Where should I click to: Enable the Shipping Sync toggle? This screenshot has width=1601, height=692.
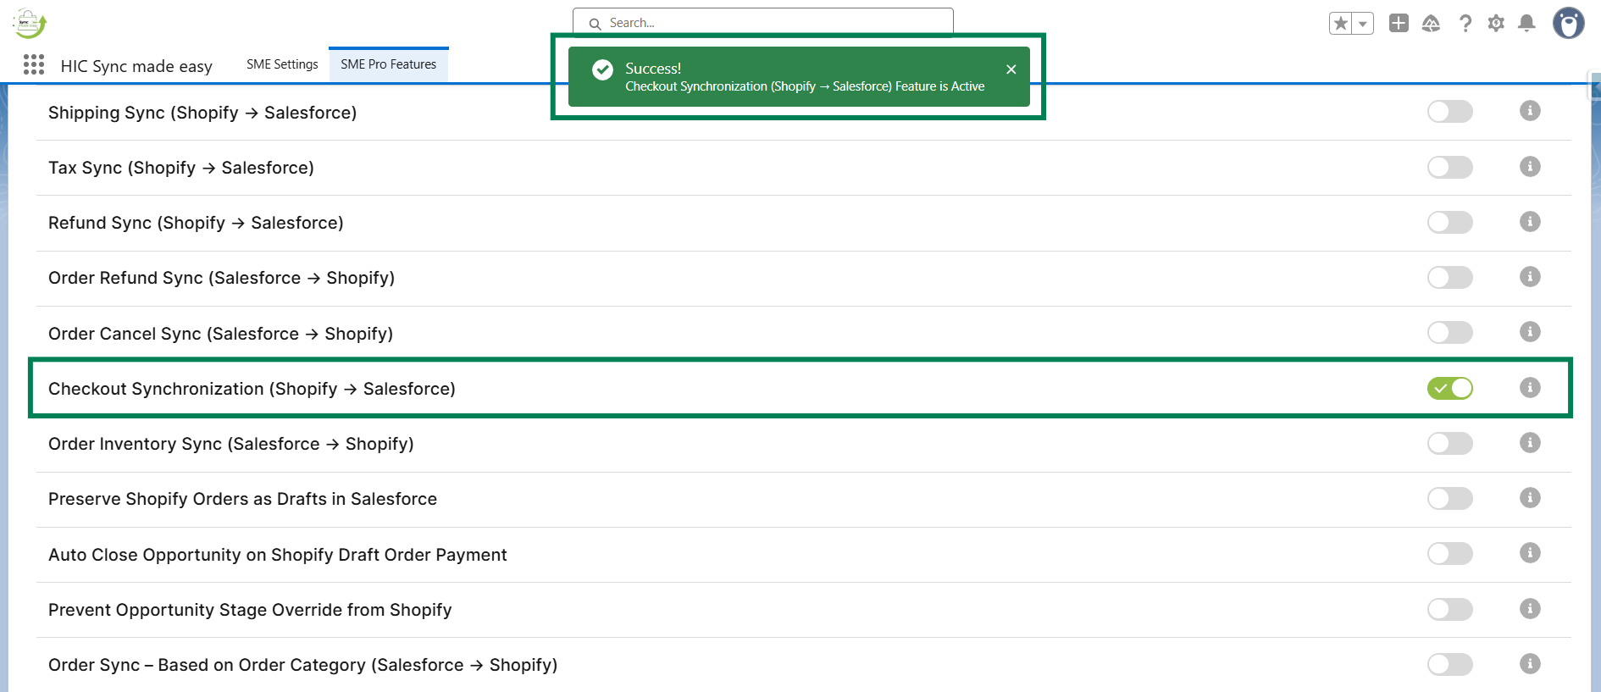point(1449,112)
